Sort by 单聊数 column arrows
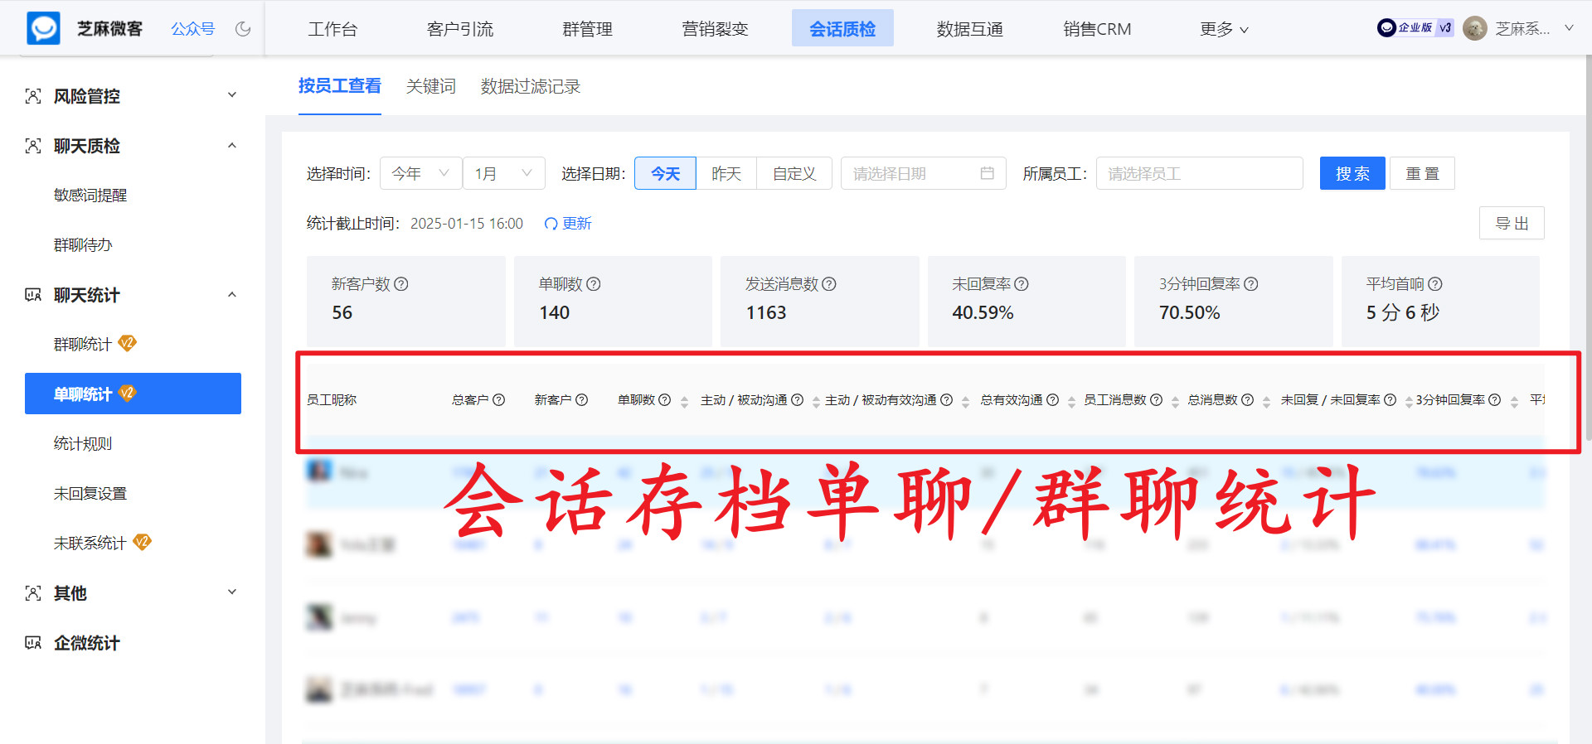 click(684, 402)
